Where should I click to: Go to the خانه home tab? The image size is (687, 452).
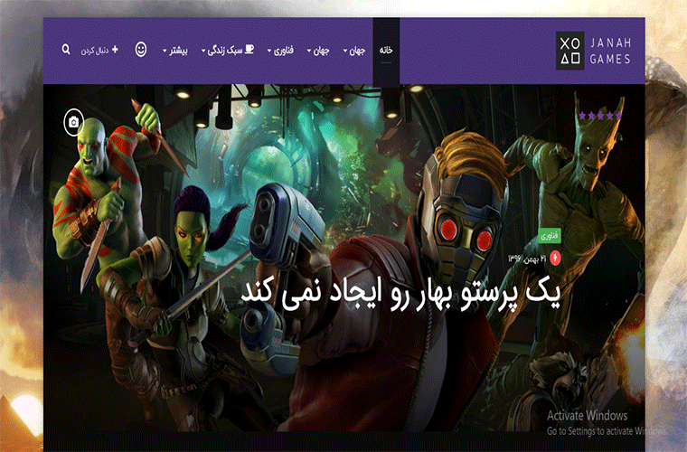386,51
